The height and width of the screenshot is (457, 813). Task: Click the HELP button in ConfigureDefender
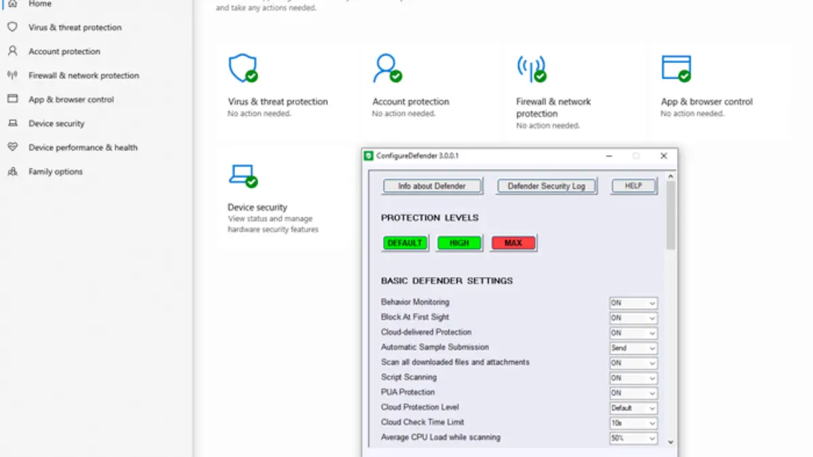tap(633, 186)
